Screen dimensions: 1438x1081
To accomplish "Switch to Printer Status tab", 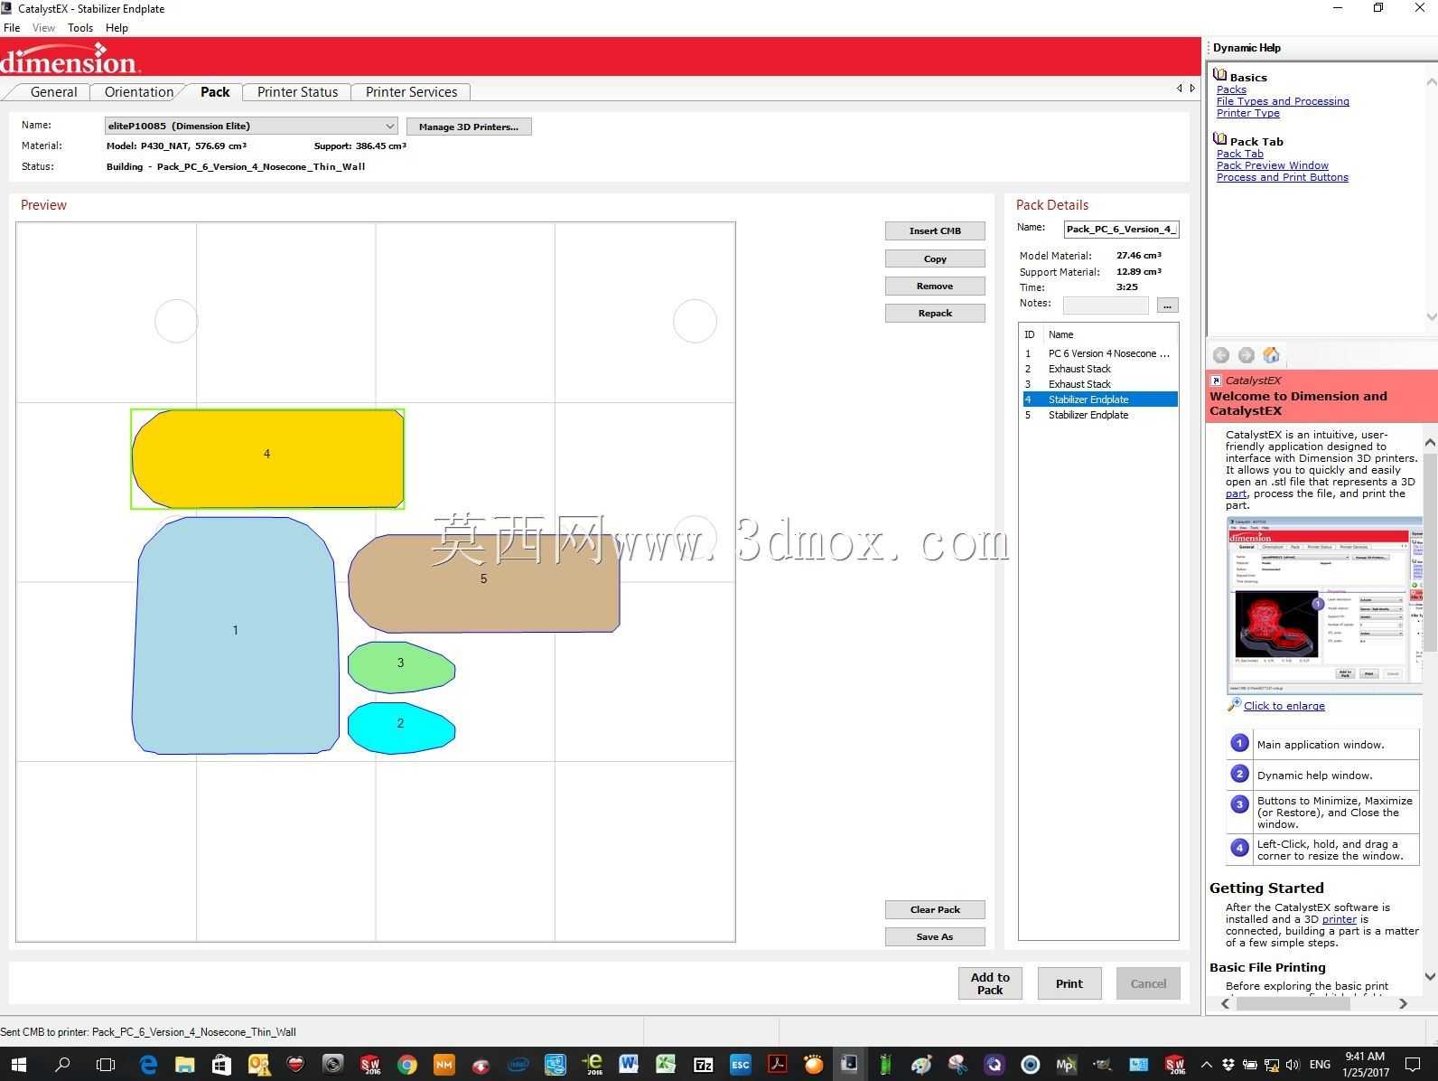I will pyautogui.click(x=297, y=92).
